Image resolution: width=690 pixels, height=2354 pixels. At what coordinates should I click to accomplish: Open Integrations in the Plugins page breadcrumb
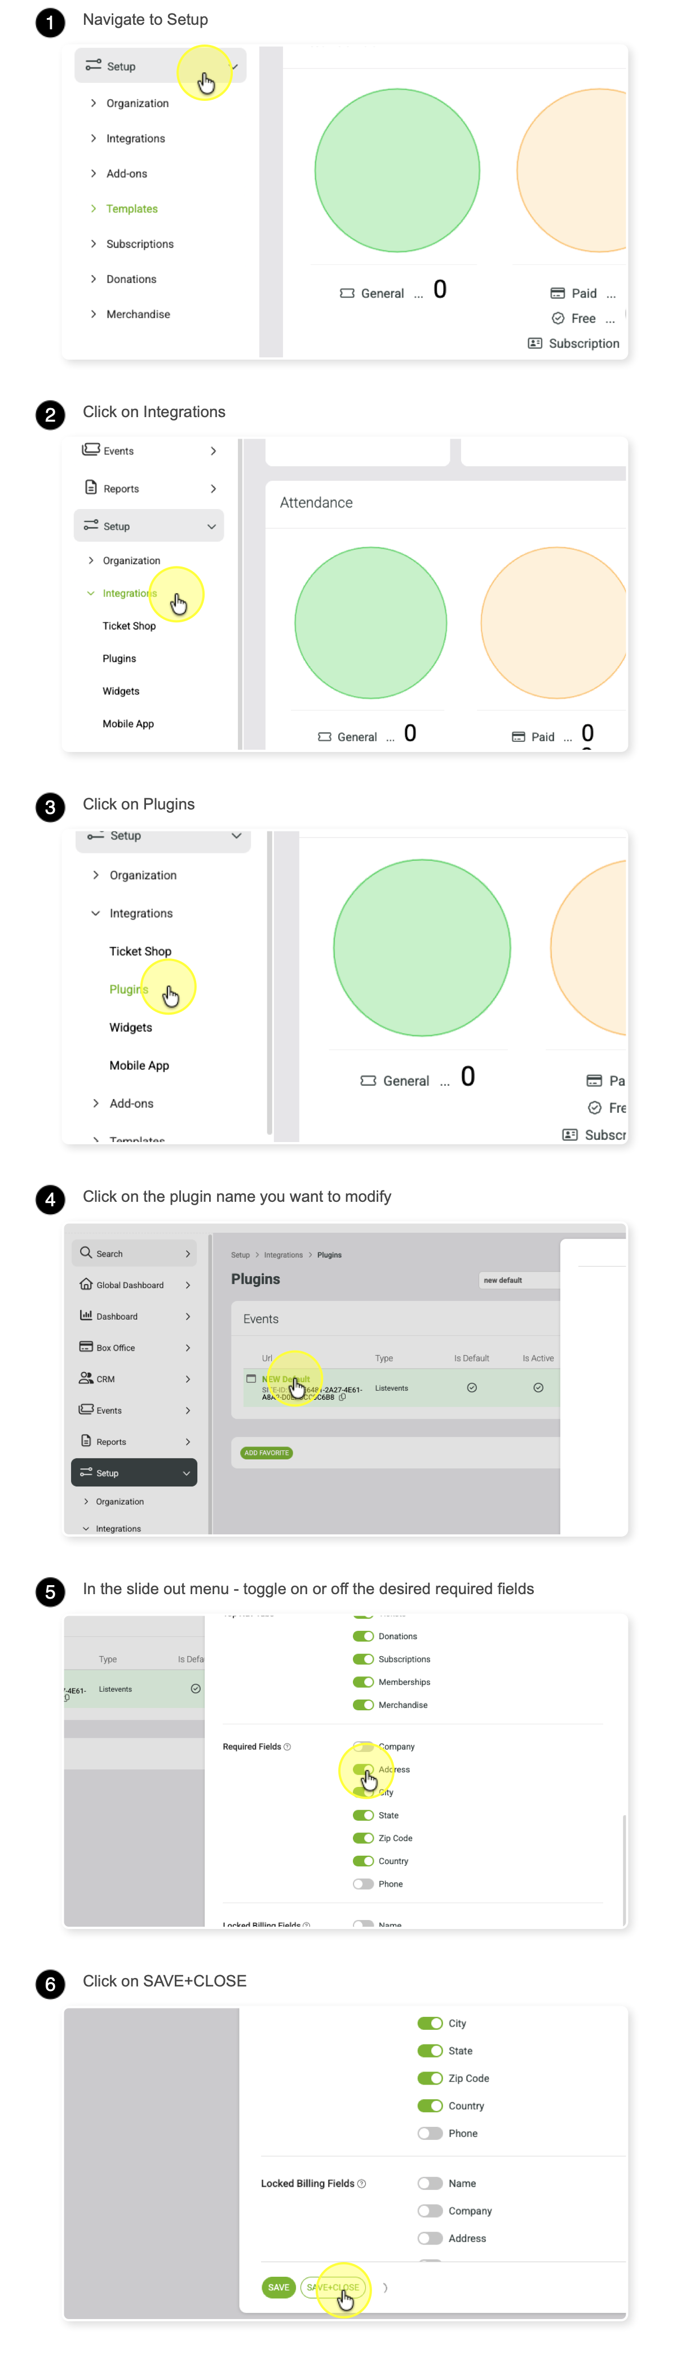[x=284, y=1255]
